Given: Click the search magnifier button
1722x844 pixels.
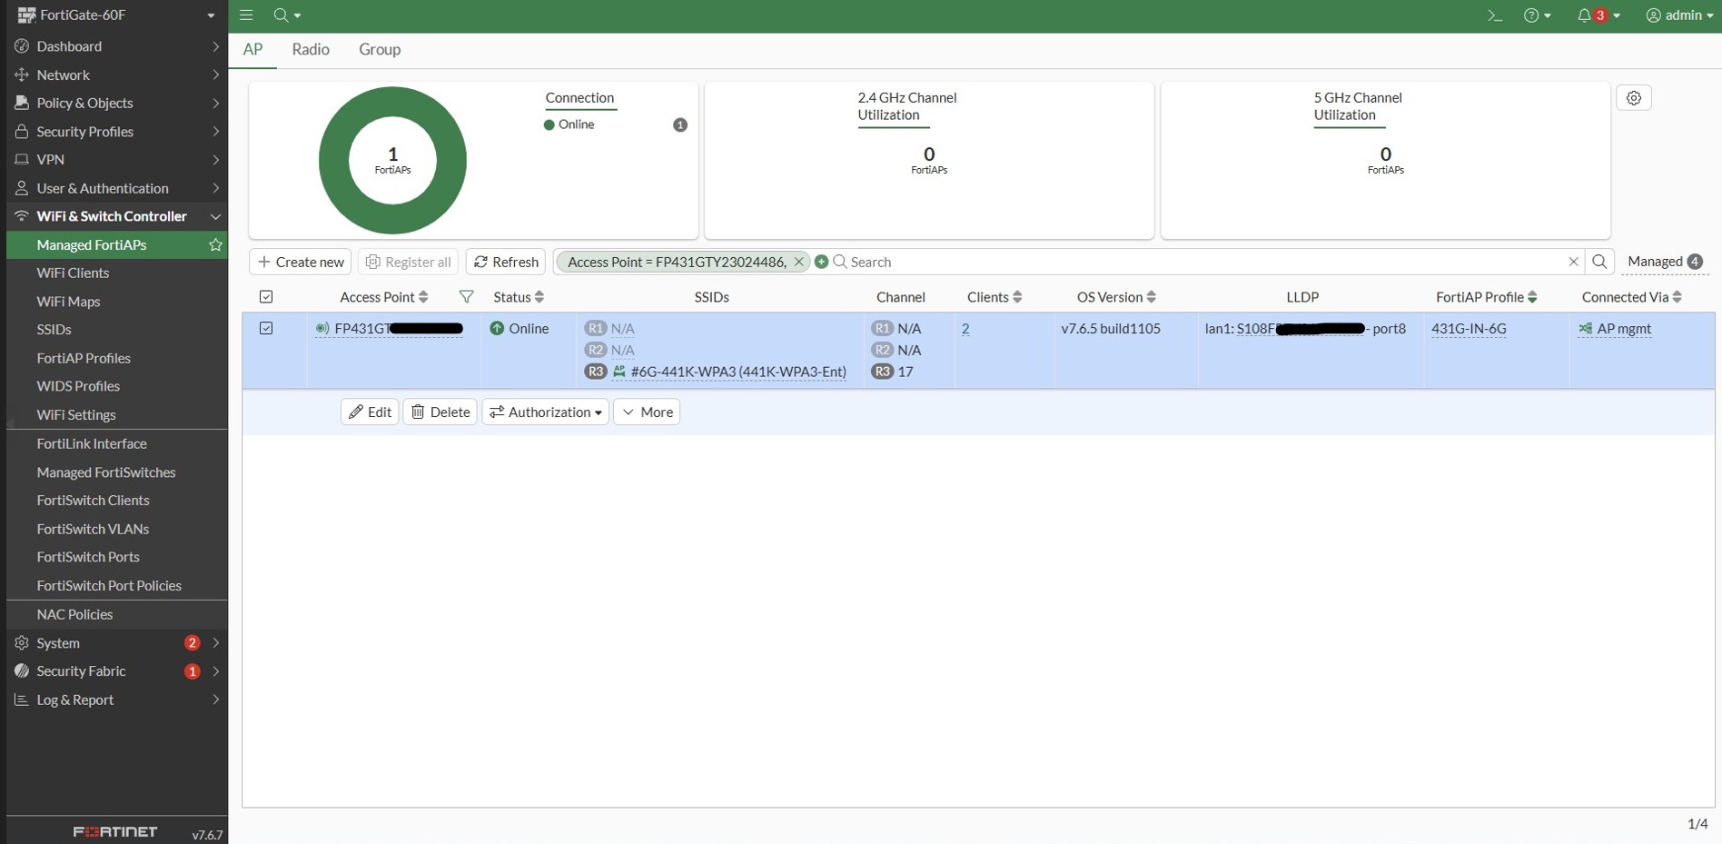Looking at the screenshot, I should coord(1599,262).
